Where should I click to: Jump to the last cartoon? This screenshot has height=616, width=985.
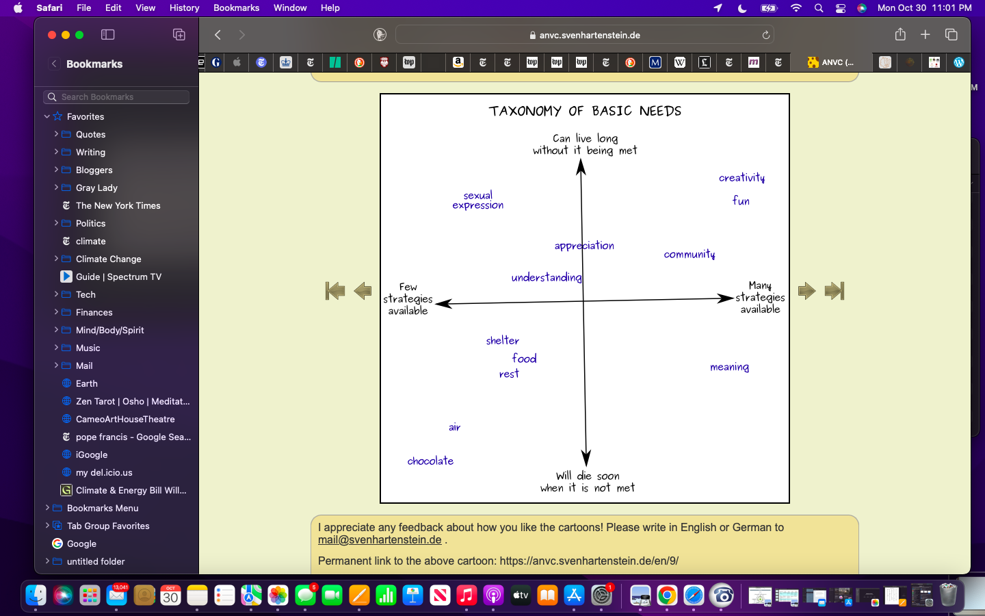coord(835,291)
